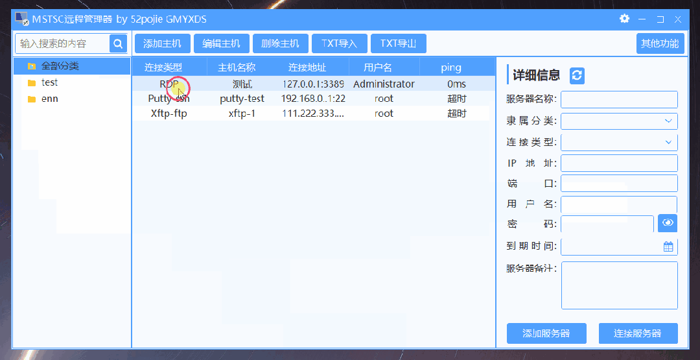The image size is (700, 360).
Task: Click the 编辑主机 button
Action: 222,43
